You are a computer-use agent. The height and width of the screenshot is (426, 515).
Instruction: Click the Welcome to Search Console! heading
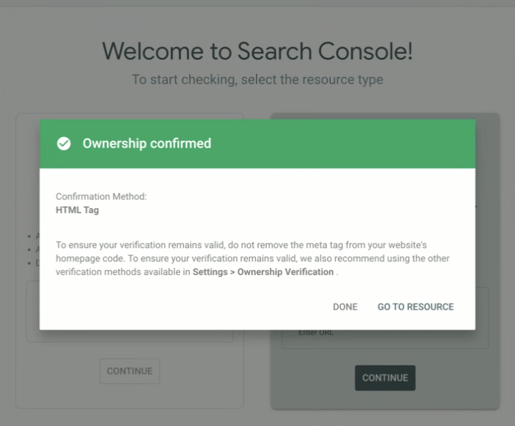[257, 52]
